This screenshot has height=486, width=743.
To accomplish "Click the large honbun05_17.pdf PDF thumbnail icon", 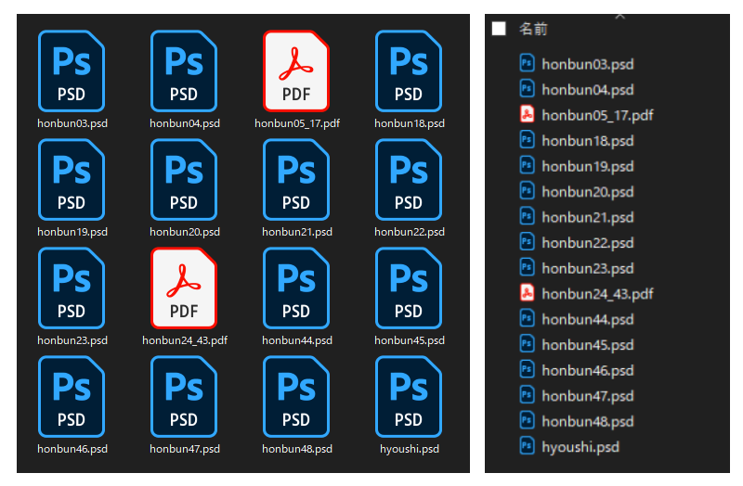I will coord(296,71).
